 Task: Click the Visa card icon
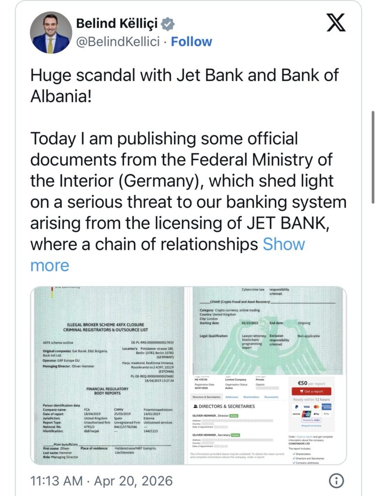tap(305, 407)
